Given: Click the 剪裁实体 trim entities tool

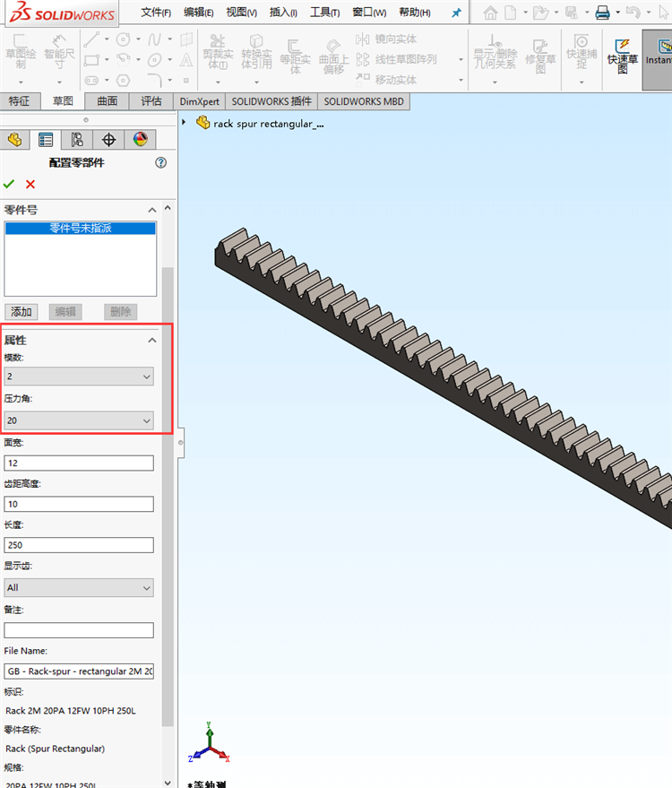Looking at the screenshot, I should (x=218, y=51).
